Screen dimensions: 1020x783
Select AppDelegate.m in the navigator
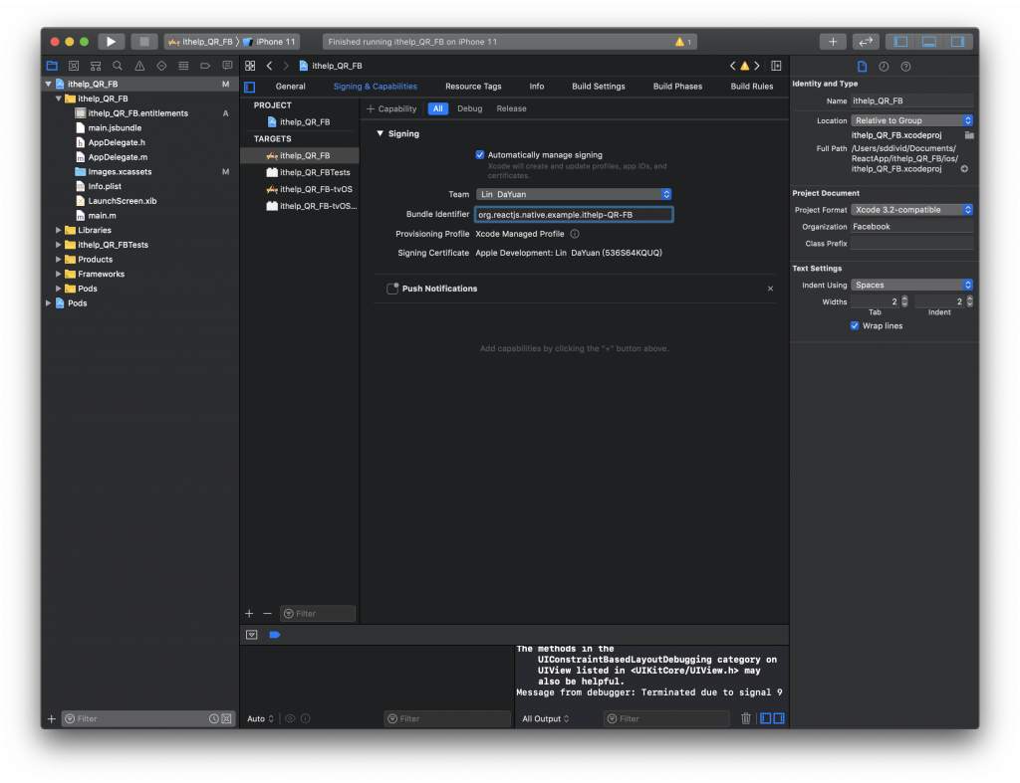pyautogui.click(x=118, y=157)
